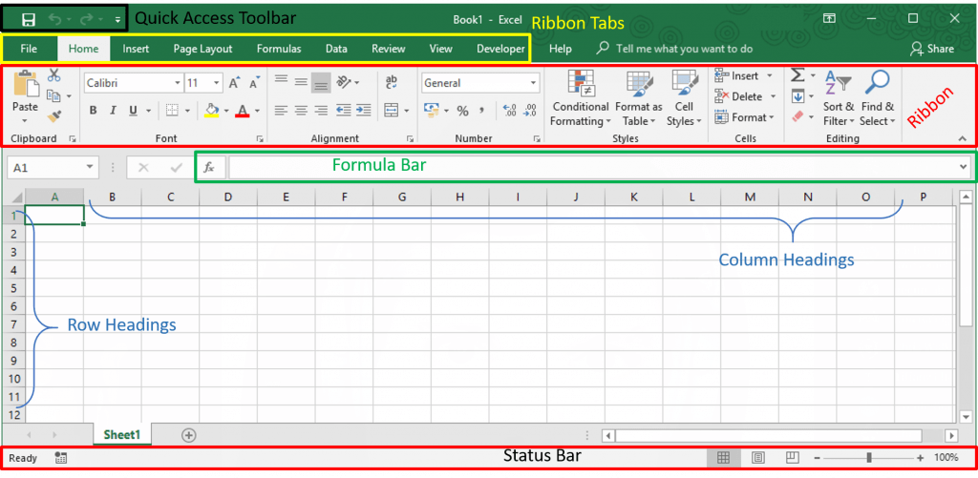The image size is (978, 478).
Task: Open the Conditional Formatting dropdown
Action: pyautogui.click(x=580, y=98)
